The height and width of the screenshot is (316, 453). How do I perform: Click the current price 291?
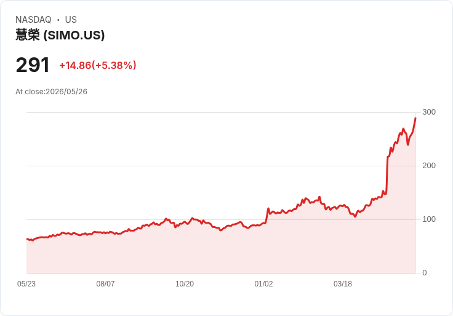click(33, 65)
